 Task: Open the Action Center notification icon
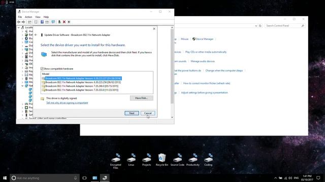point(318,178)
